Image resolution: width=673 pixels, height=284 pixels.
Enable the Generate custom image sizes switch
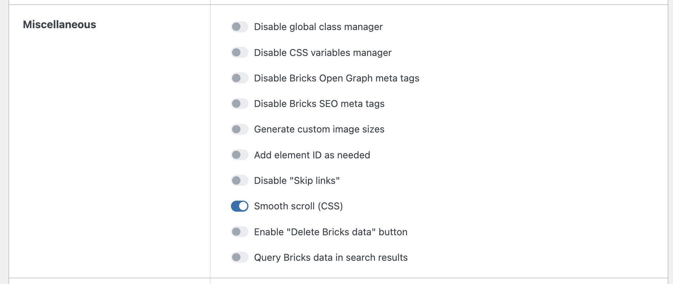tap(239, 129)
